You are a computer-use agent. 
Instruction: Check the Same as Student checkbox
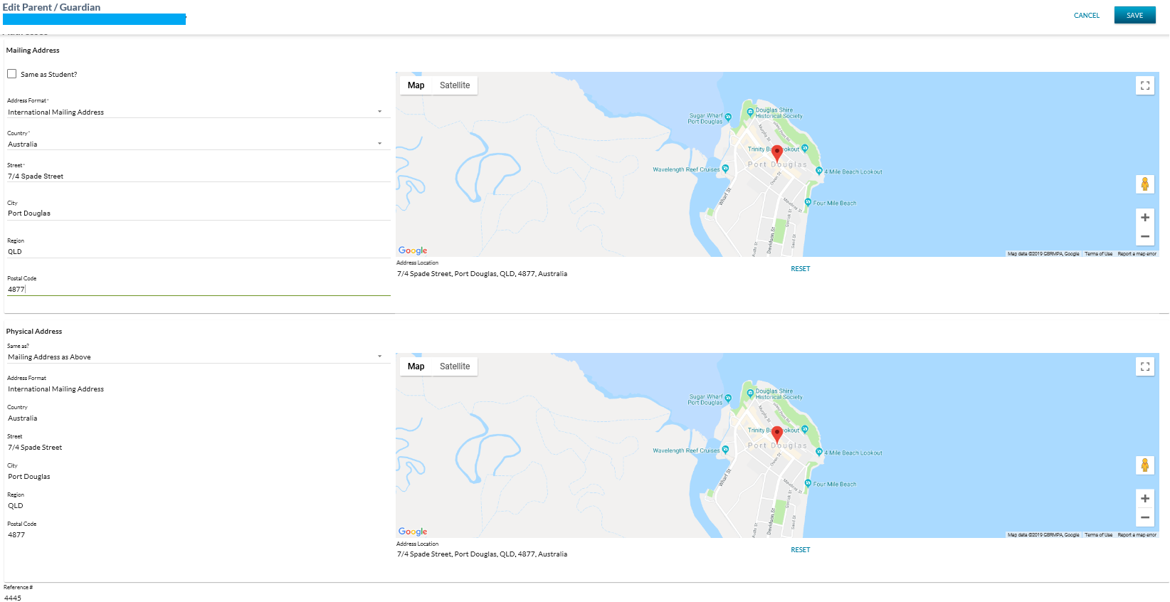[x=12, y=74]
